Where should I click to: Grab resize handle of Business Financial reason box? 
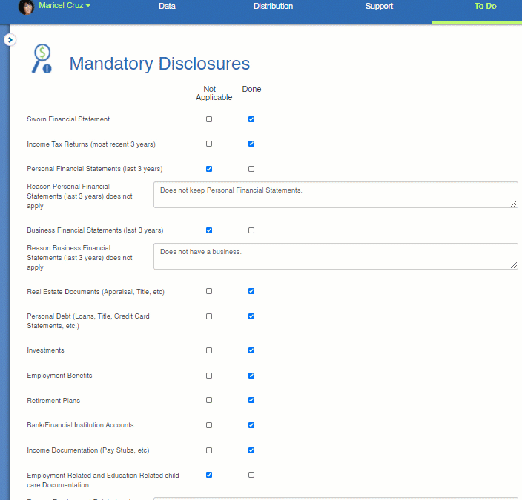[514, 265]
